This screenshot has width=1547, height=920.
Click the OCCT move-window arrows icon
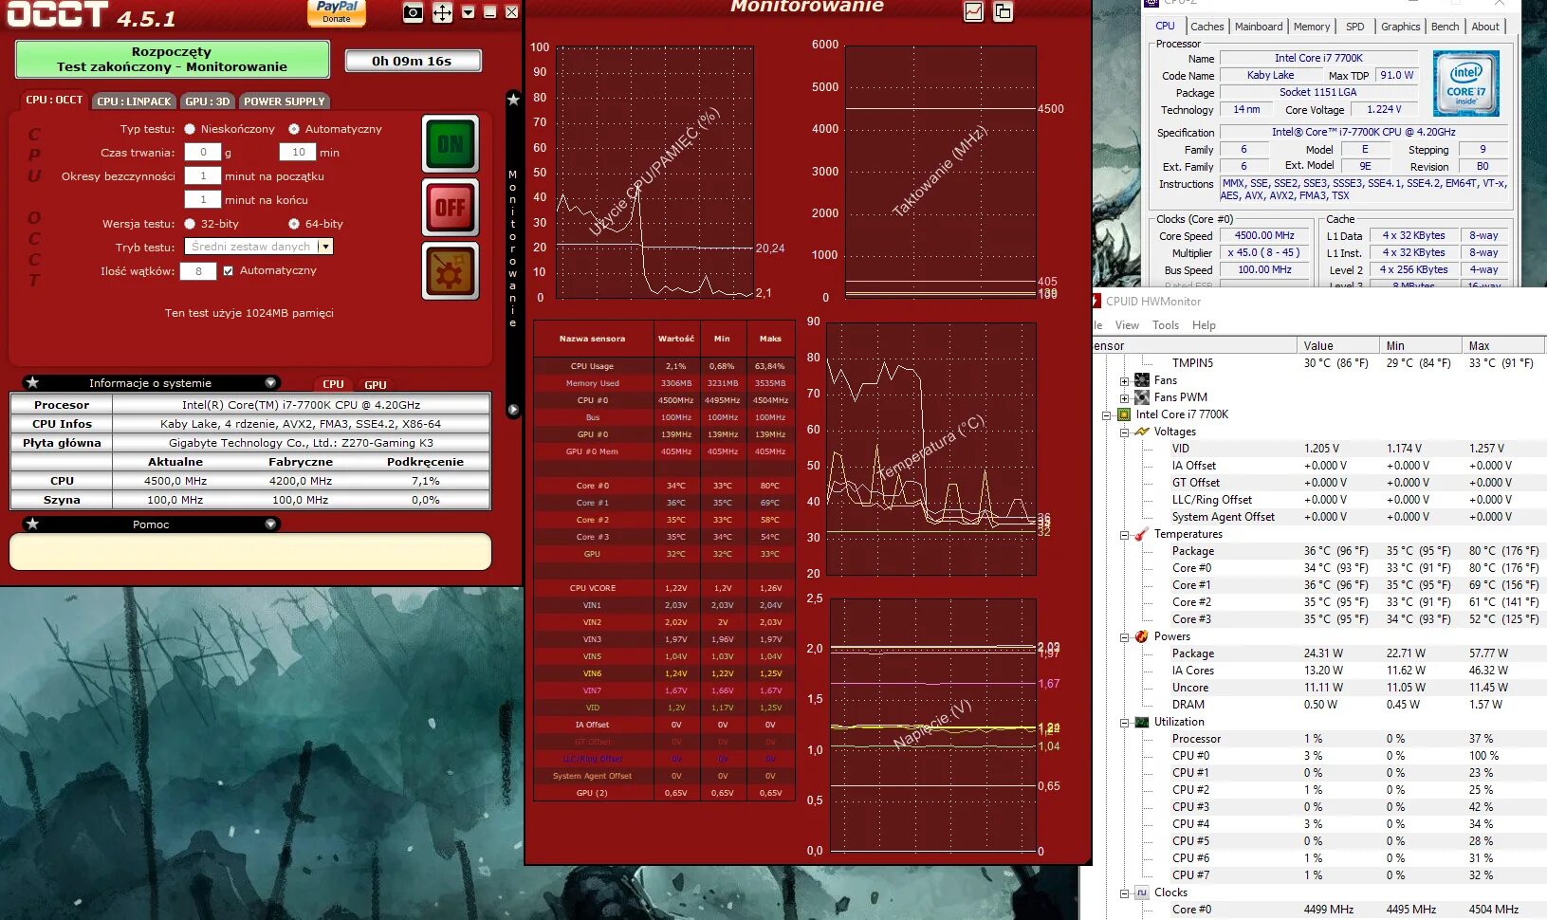click(x=442, y=12)
